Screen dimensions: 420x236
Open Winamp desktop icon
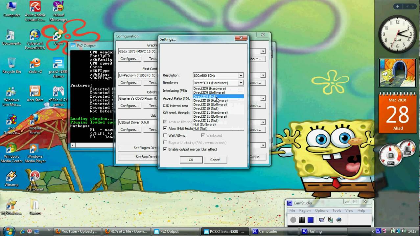pos(12,179)
